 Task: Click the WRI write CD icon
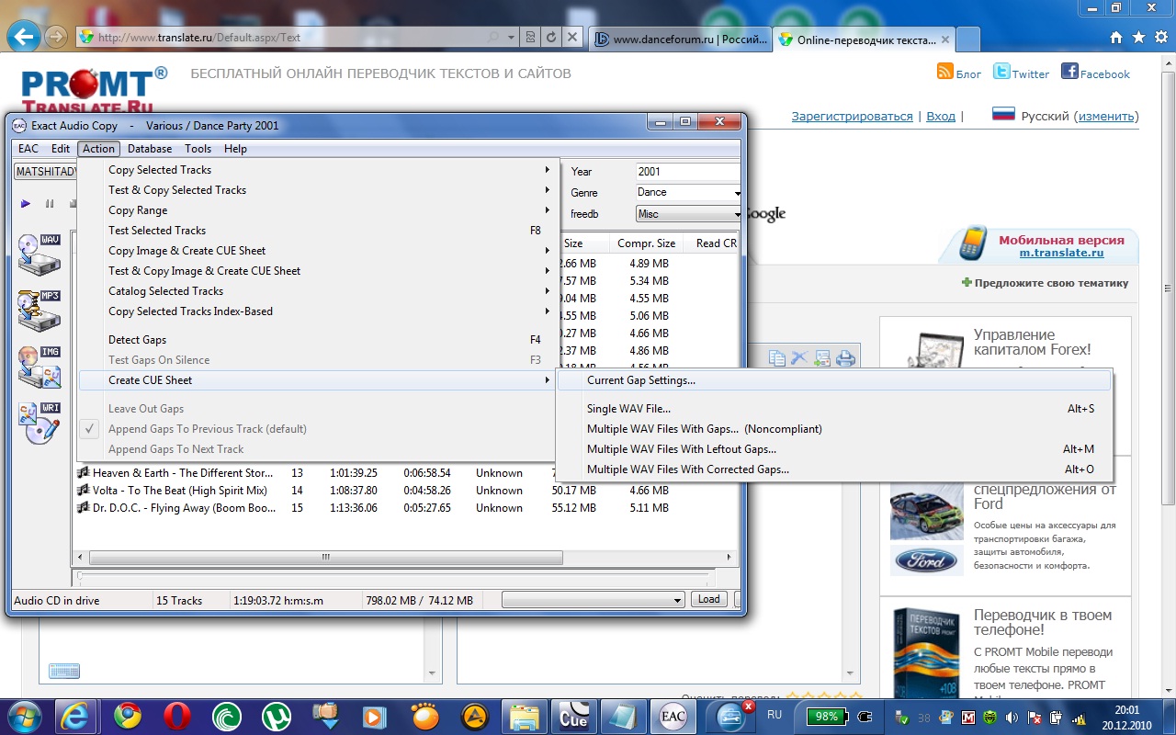(40, 423)
